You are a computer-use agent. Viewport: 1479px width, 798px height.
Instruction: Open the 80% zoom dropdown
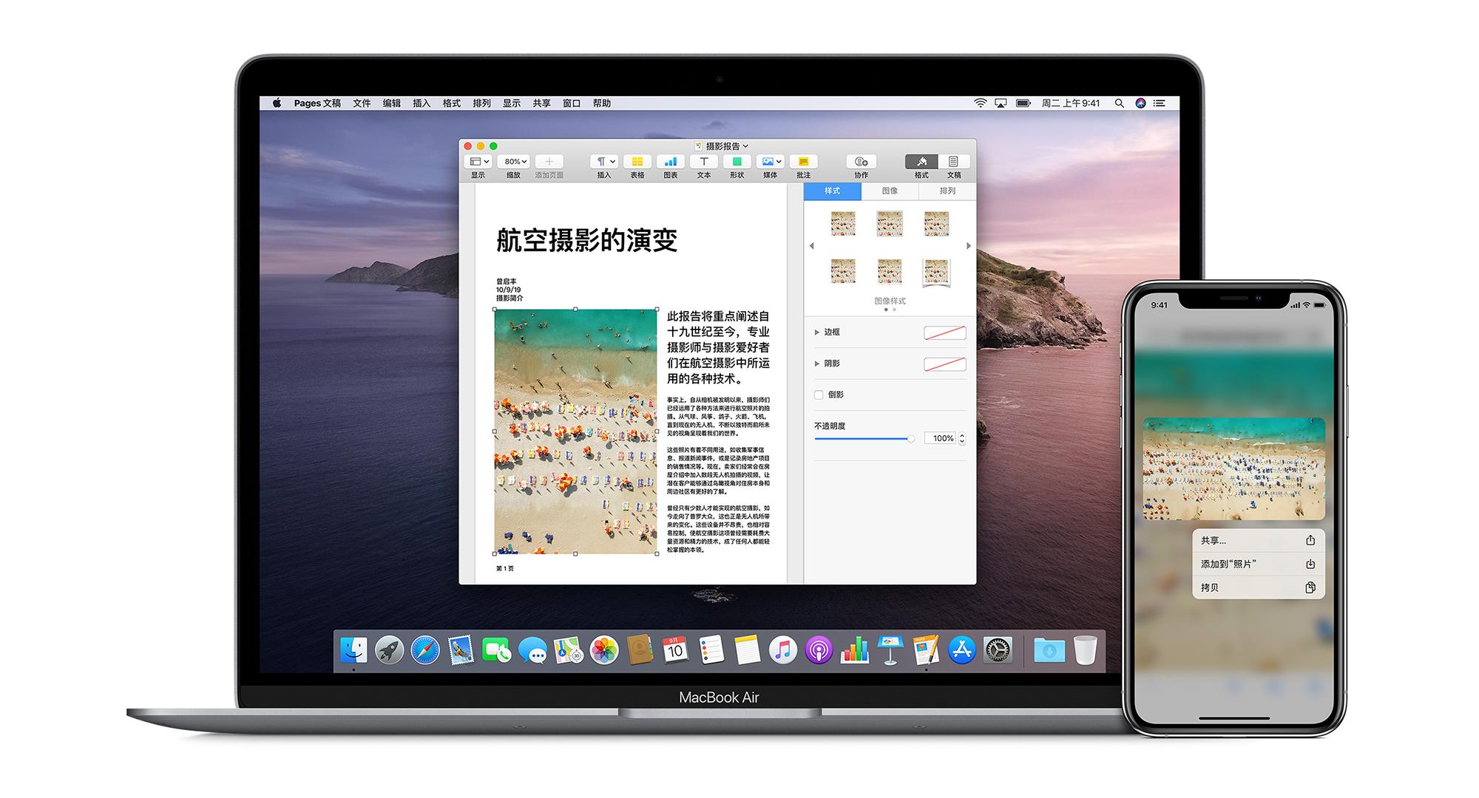[x=515, y=162]
